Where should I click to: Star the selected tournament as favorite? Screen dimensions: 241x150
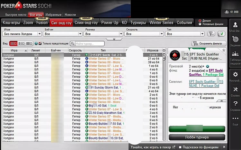point(224,50)
